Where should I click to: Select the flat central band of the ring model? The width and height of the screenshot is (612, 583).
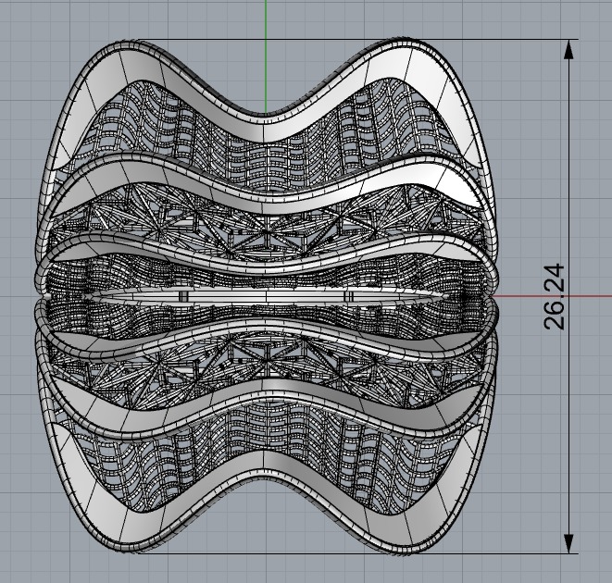click(x=268, y=296)
